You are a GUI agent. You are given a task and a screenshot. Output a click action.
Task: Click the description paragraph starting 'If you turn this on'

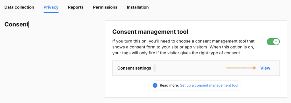click(x=184, y=47)
